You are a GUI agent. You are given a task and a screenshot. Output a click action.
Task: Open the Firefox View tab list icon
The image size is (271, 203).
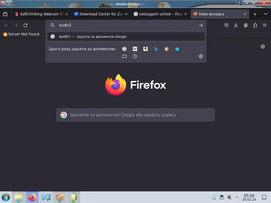click(x=5, y=14)
